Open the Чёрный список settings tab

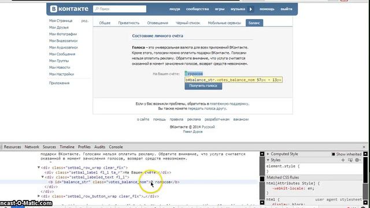click(188, 23)
